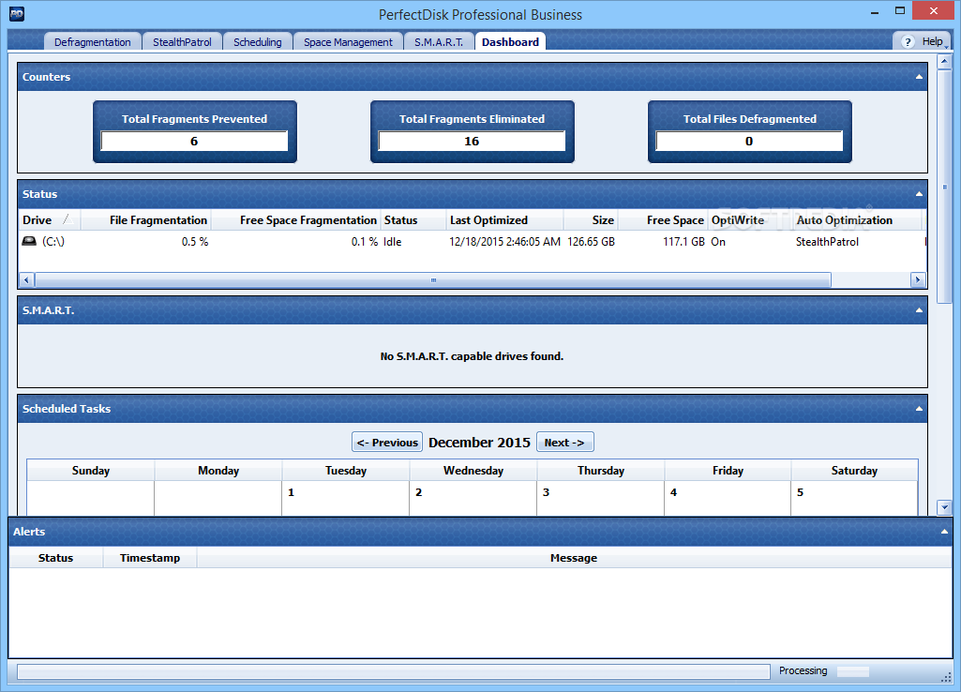Open the Defragmentation tab

(93, 41)
